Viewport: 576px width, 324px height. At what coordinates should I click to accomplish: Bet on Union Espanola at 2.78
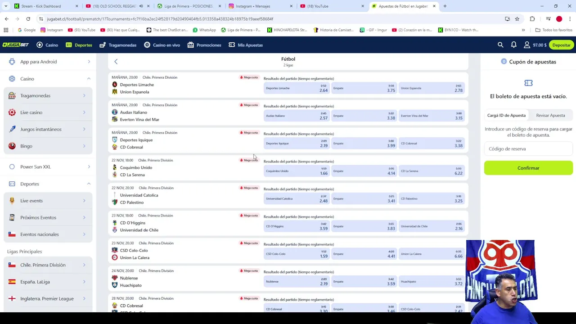pyautogui.click(x=432, y=88)
